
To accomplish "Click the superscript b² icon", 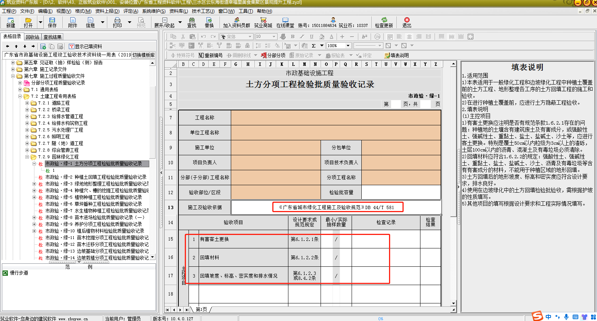I will tap(365, 37).
